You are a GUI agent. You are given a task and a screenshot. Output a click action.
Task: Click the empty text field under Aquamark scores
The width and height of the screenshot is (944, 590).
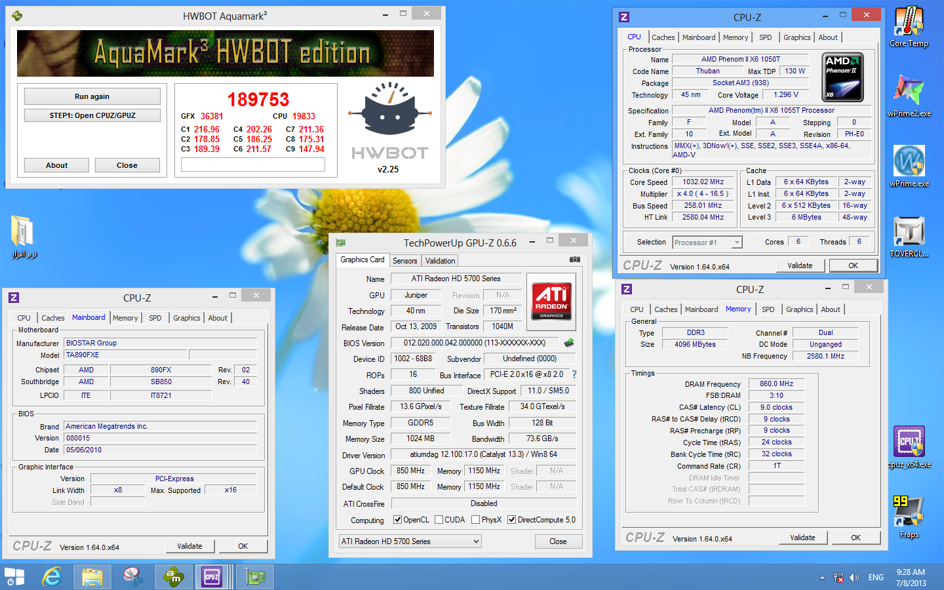[253, 165]
